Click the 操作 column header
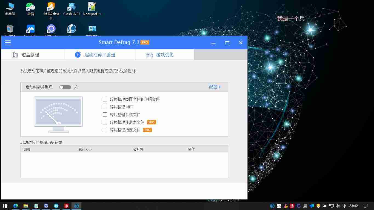This screenshot has width=374, height=210. tap(191, 149)
